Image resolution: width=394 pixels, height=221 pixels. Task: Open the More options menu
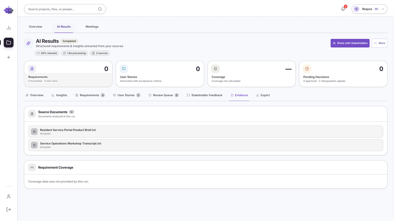(x=379, y=43)
